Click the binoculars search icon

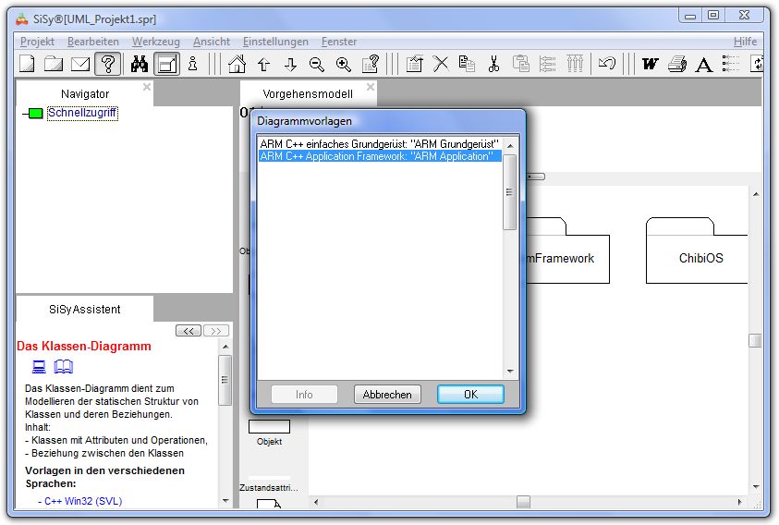coord(140,64)
